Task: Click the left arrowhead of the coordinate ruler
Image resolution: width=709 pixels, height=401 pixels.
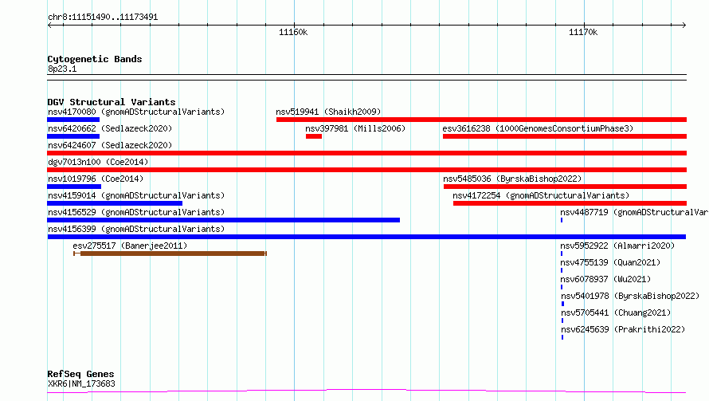Action: (49, 25)
